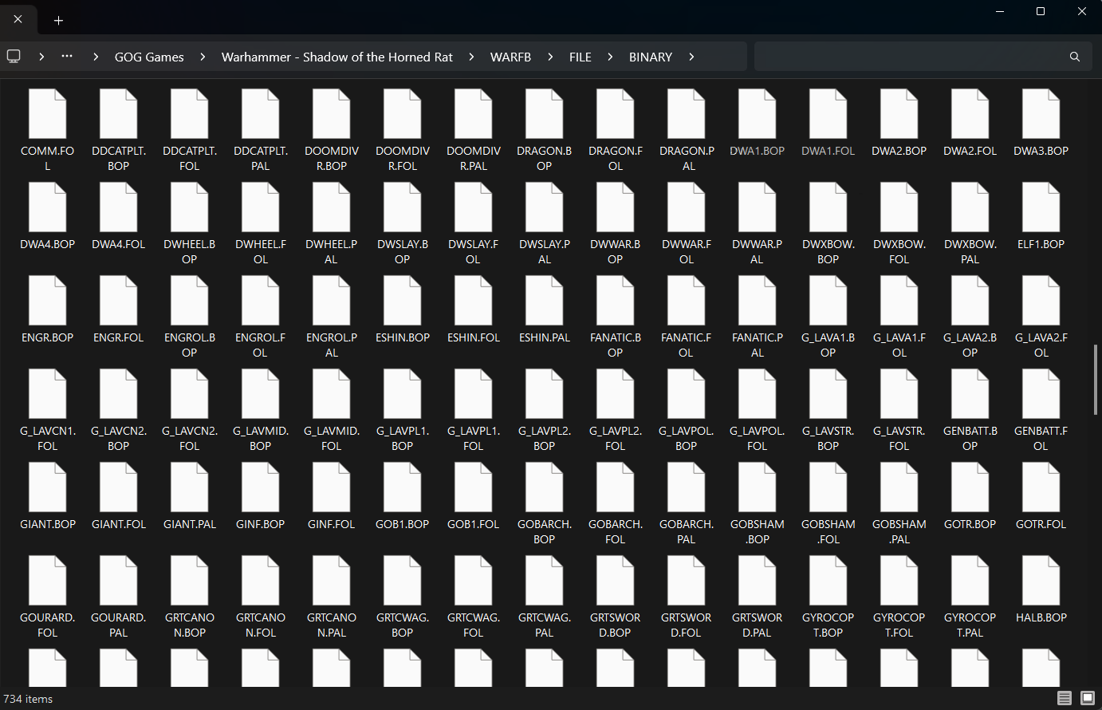Expand the chevron after GOG Games
The image size is (1102, 710).
(x=203, y=57)
